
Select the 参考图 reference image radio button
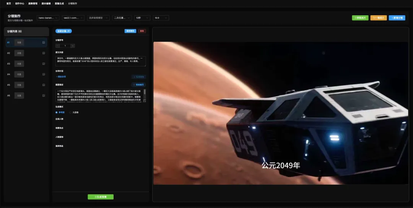tap(60, 113)
